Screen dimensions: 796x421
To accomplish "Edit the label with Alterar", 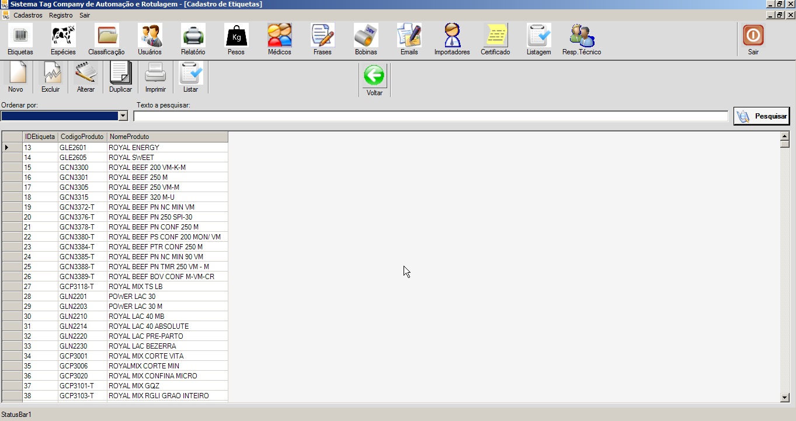I will (x=86, y=73).
